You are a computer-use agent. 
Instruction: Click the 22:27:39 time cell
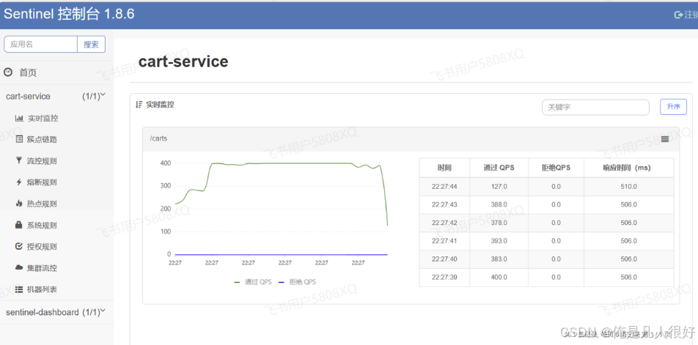tap(444, 278)
